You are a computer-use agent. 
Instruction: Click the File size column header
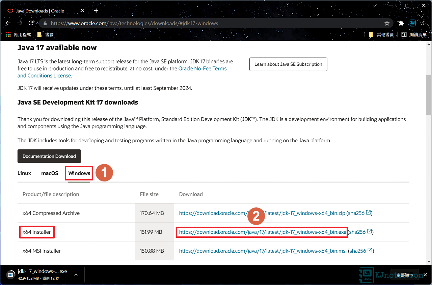click(x=149, y=194)
